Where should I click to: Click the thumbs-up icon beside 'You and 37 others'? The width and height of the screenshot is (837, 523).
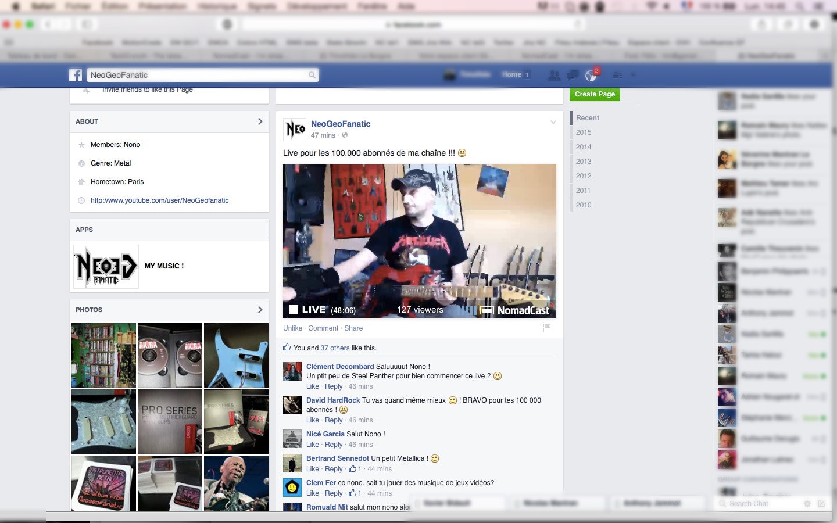pos(287,347)
